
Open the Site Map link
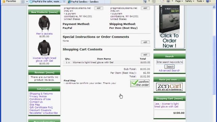pyautogui.click(x=35, y=105)
